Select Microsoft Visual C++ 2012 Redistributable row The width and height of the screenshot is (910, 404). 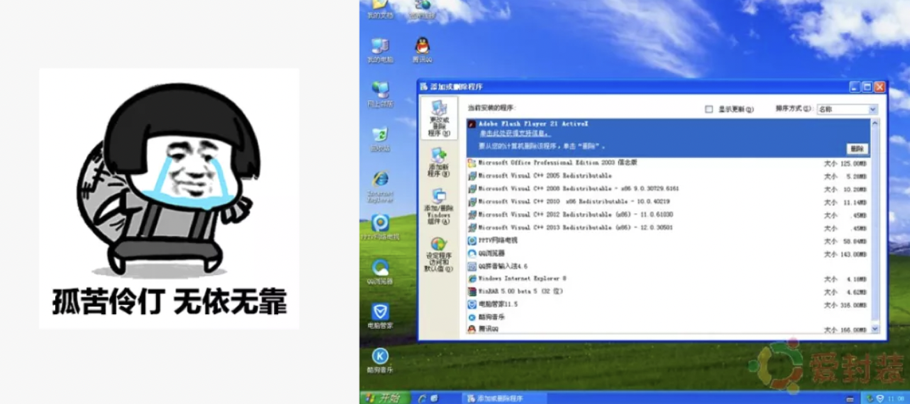(668, 215)
